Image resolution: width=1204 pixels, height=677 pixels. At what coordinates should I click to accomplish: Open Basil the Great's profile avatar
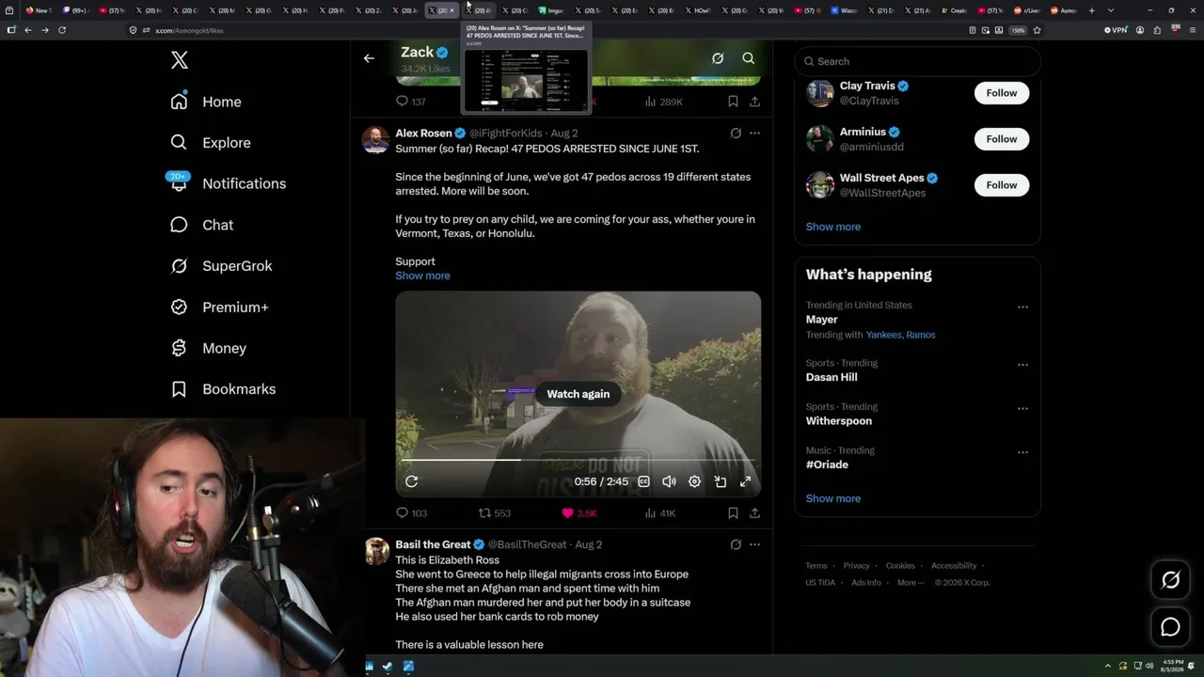coord(376,551)
